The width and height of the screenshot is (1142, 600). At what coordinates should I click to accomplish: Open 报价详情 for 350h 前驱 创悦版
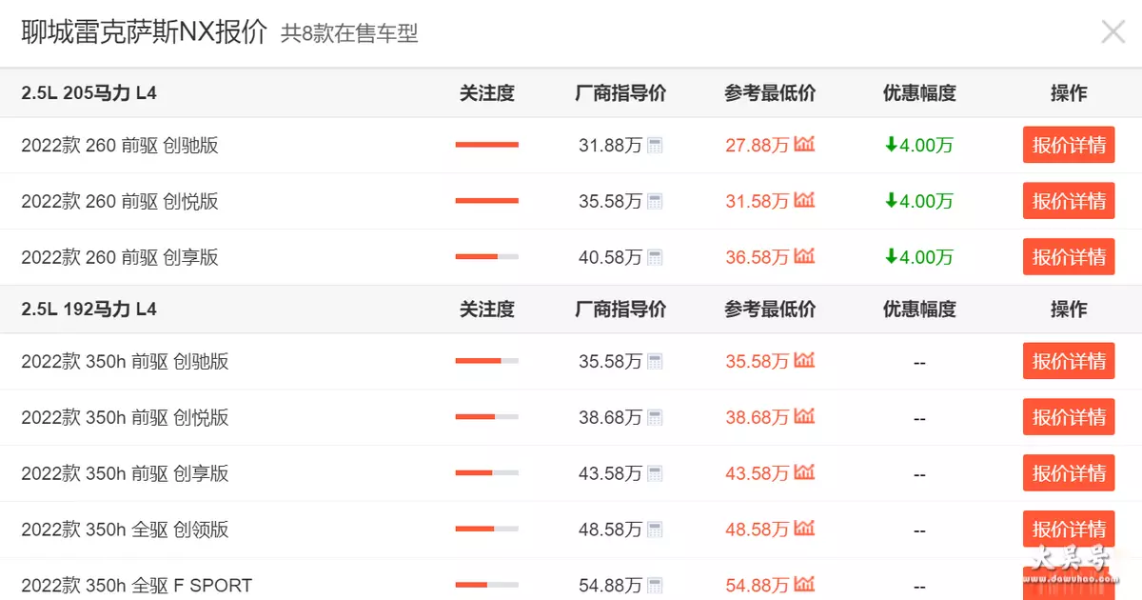(1069, 418)
